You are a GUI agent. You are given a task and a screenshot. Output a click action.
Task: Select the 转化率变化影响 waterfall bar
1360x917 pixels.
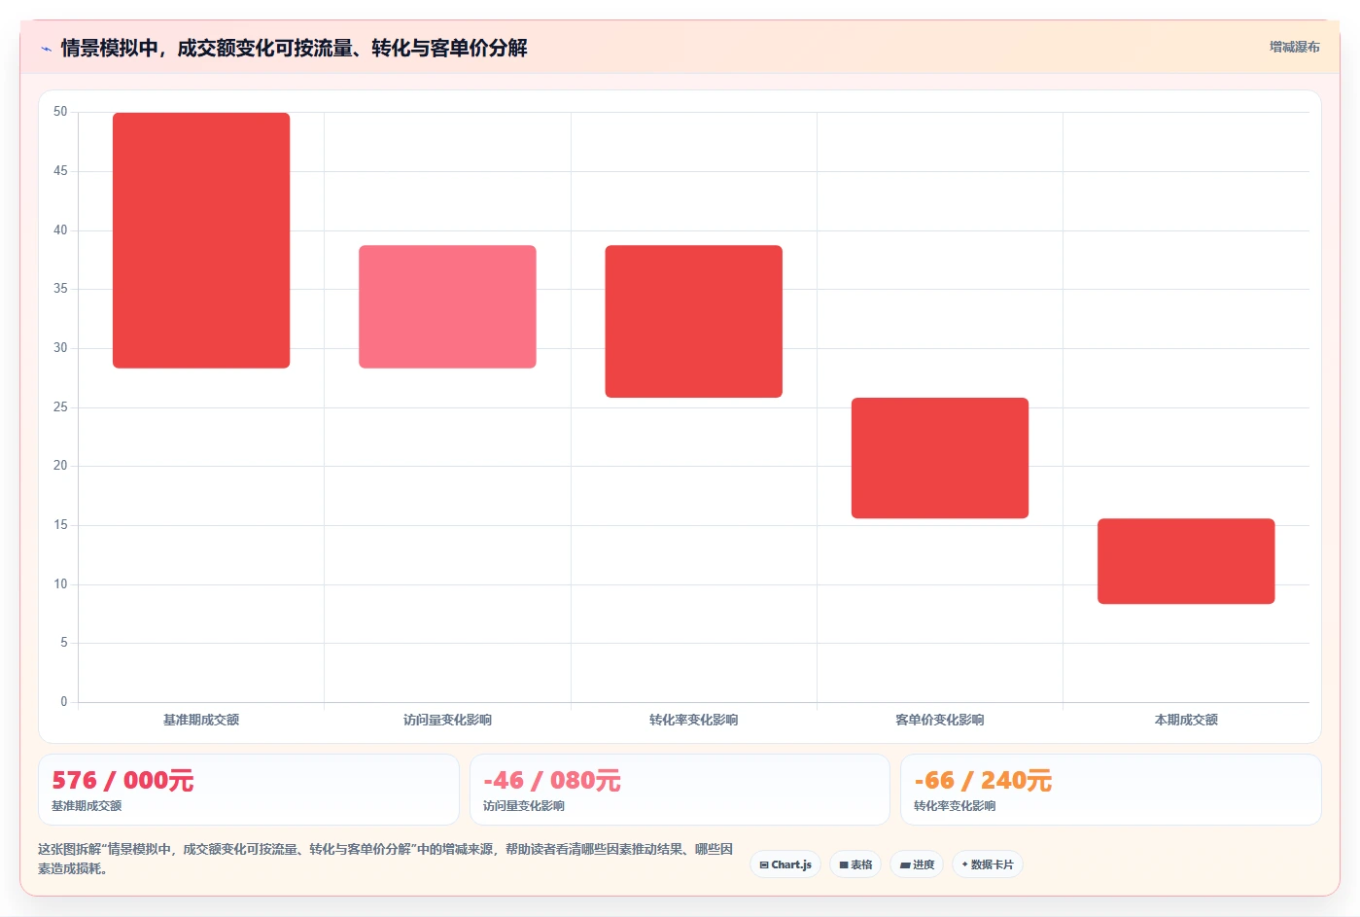point(693,321)
